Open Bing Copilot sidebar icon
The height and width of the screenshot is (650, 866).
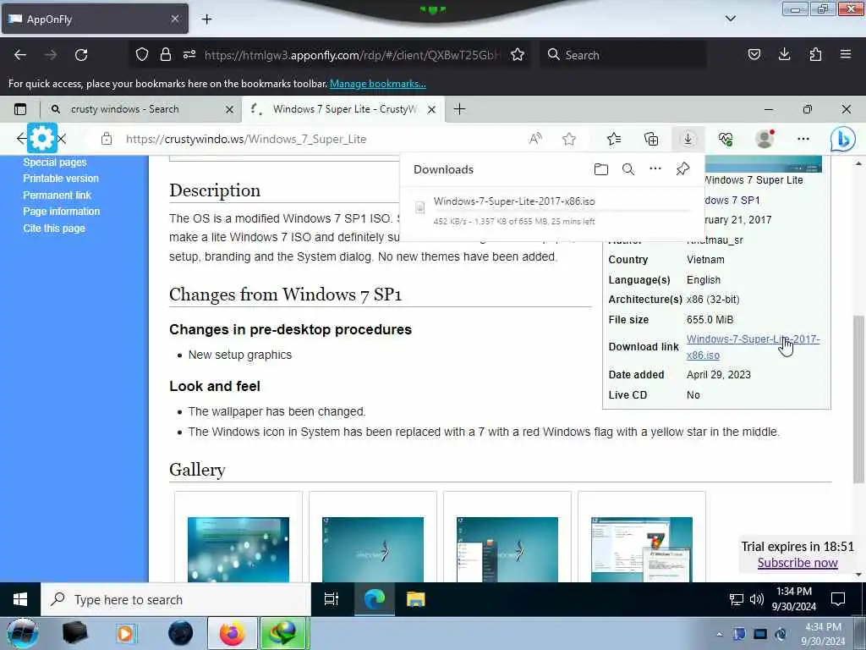point(843,139)
